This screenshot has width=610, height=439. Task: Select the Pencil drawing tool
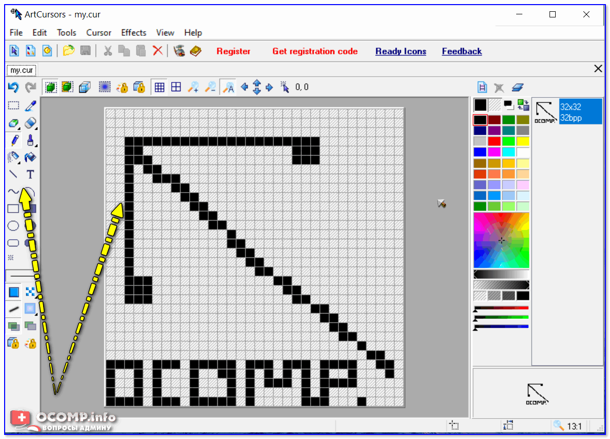14,140
